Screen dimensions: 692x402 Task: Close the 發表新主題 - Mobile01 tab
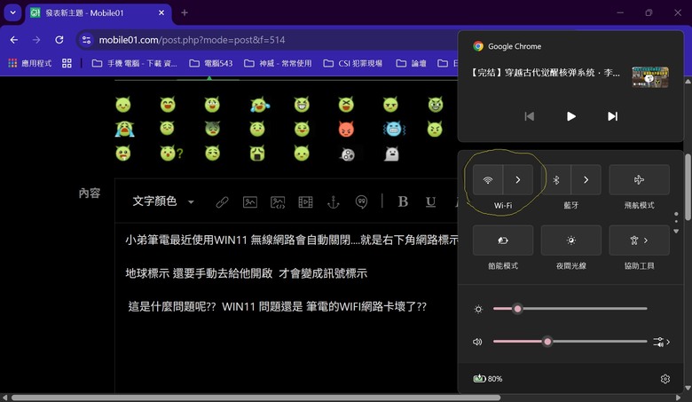coord(161,12)
